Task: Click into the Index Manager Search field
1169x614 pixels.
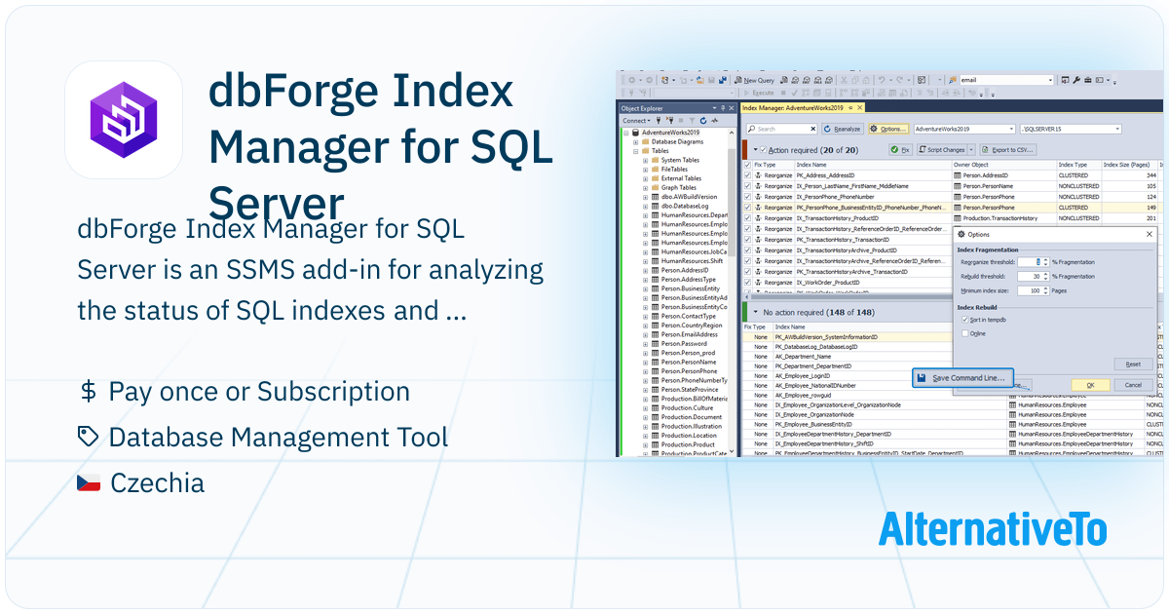Action: (x=781, y=129)
